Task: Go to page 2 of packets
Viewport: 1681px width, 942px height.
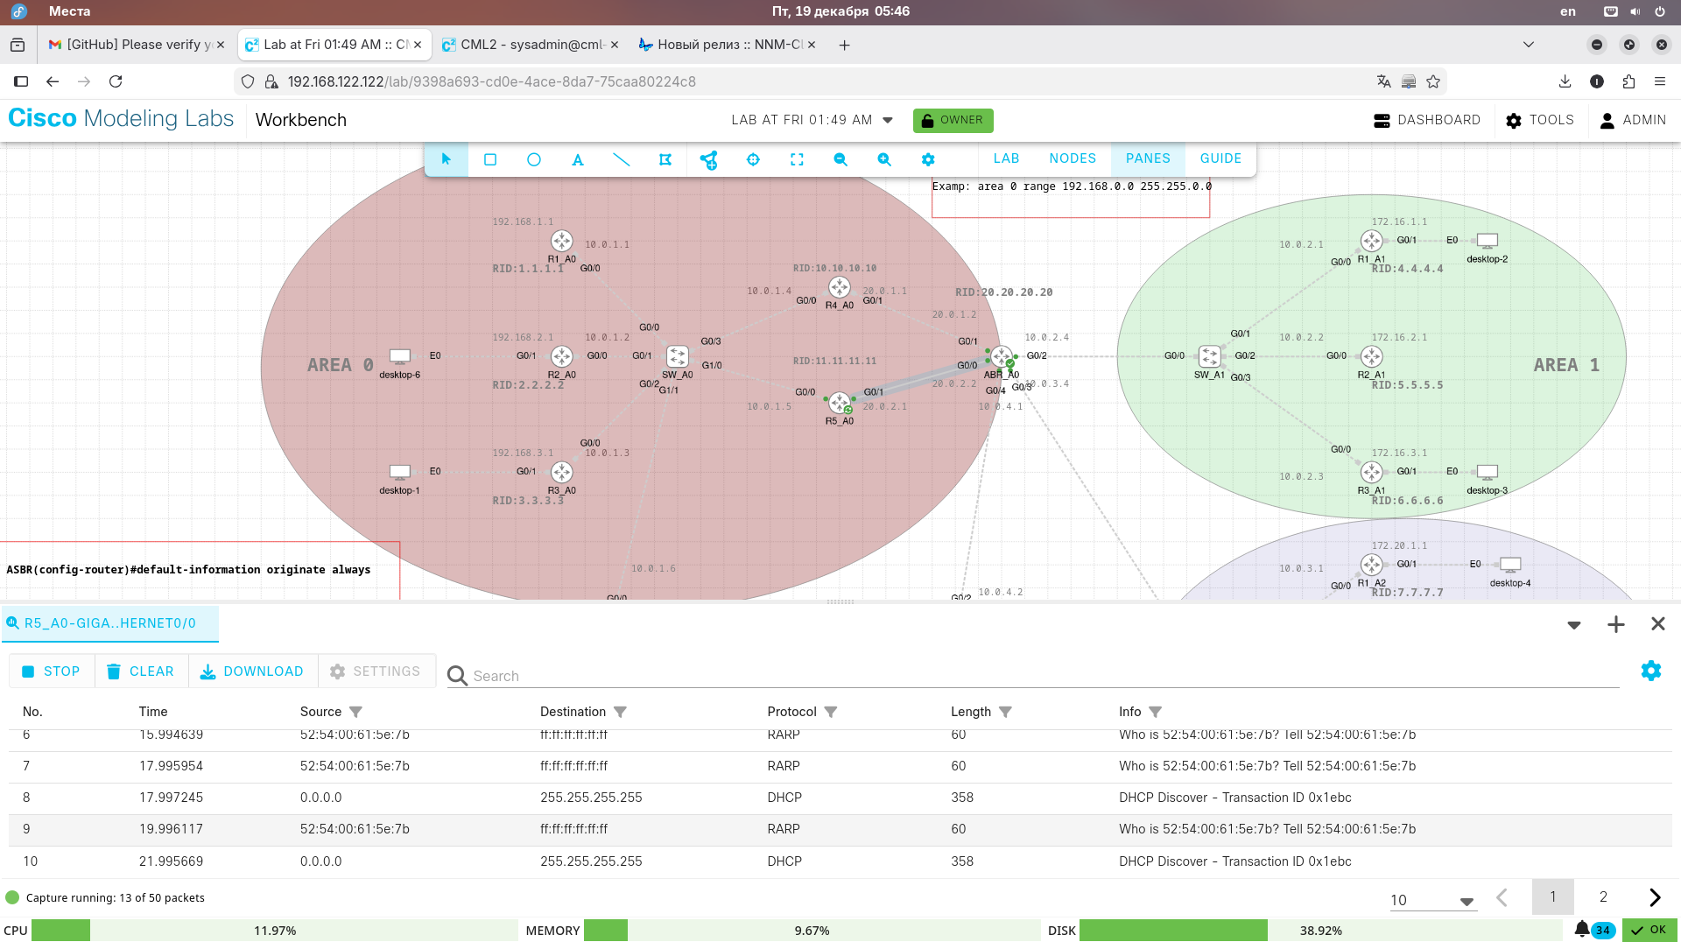Action: [x=1603, y=896]
